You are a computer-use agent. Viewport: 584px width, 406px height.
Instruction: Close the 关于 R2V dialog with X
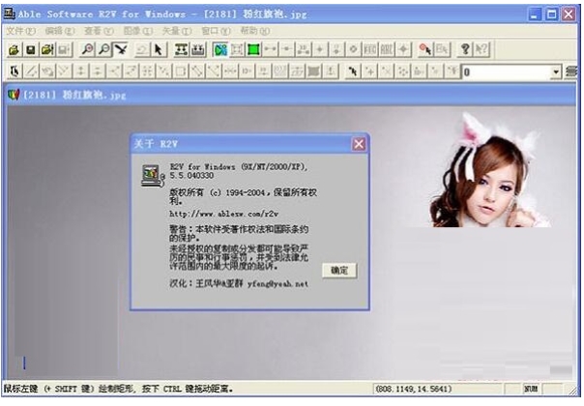point(359,144)
